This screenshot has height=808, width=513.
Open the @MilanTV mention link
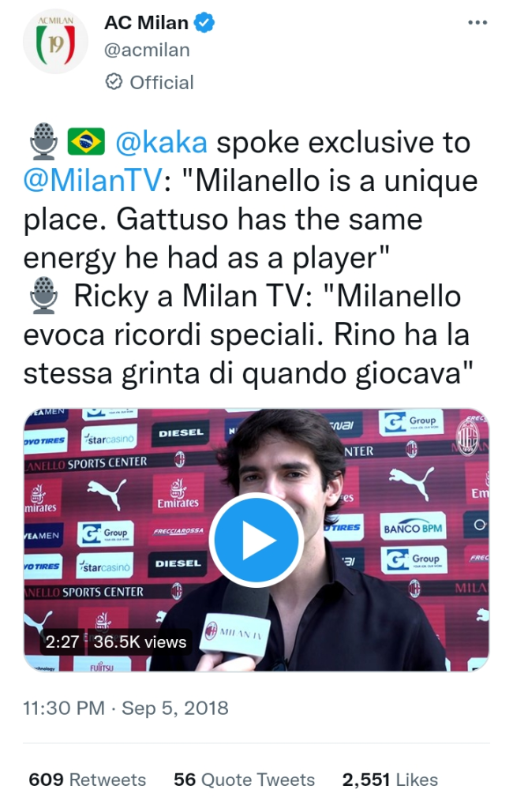pyautogui.click(x=93, y=181)
